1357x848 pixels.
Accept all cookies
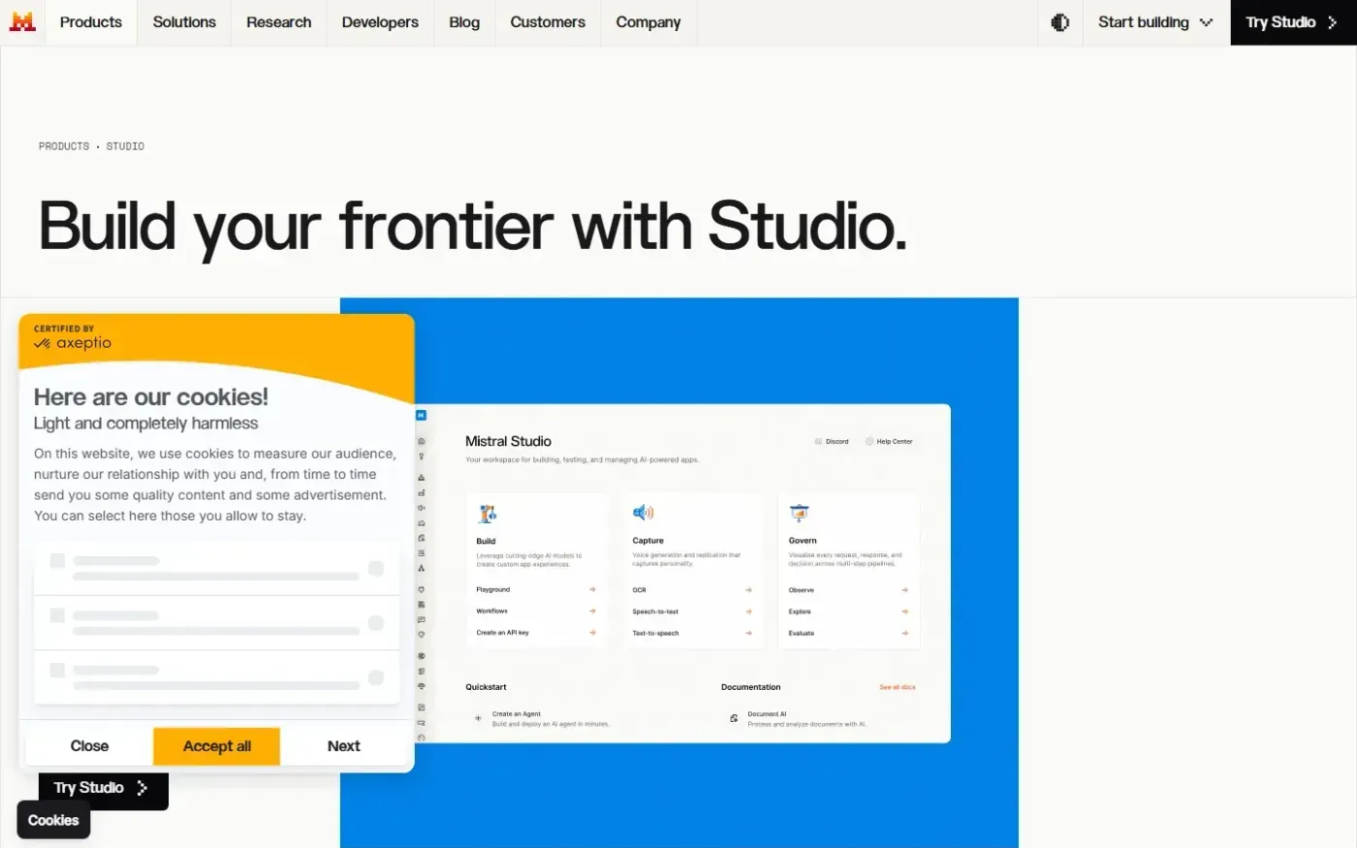click(x=217, y=746)
